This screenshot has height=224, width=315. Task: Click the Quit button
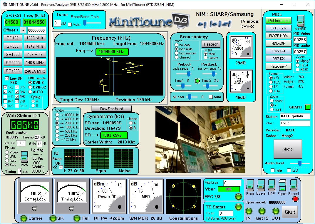point(290,212)
